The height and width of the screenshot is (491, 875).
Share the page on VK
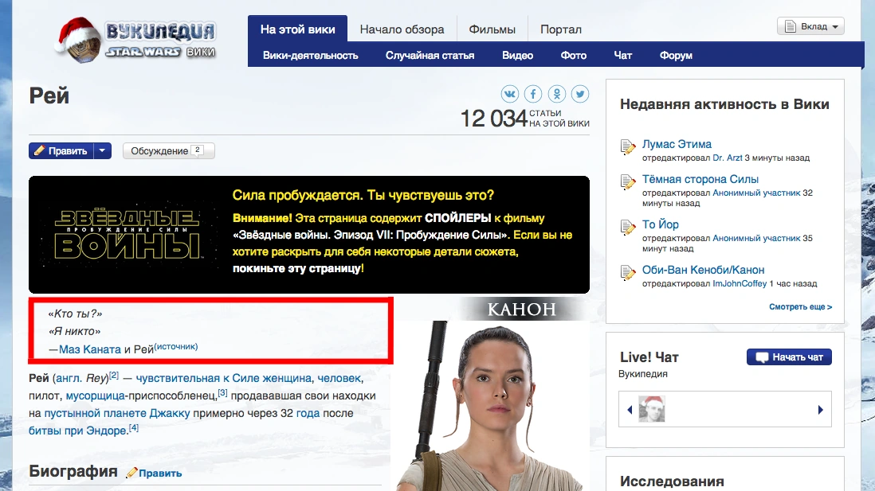(x=509, y=94)
